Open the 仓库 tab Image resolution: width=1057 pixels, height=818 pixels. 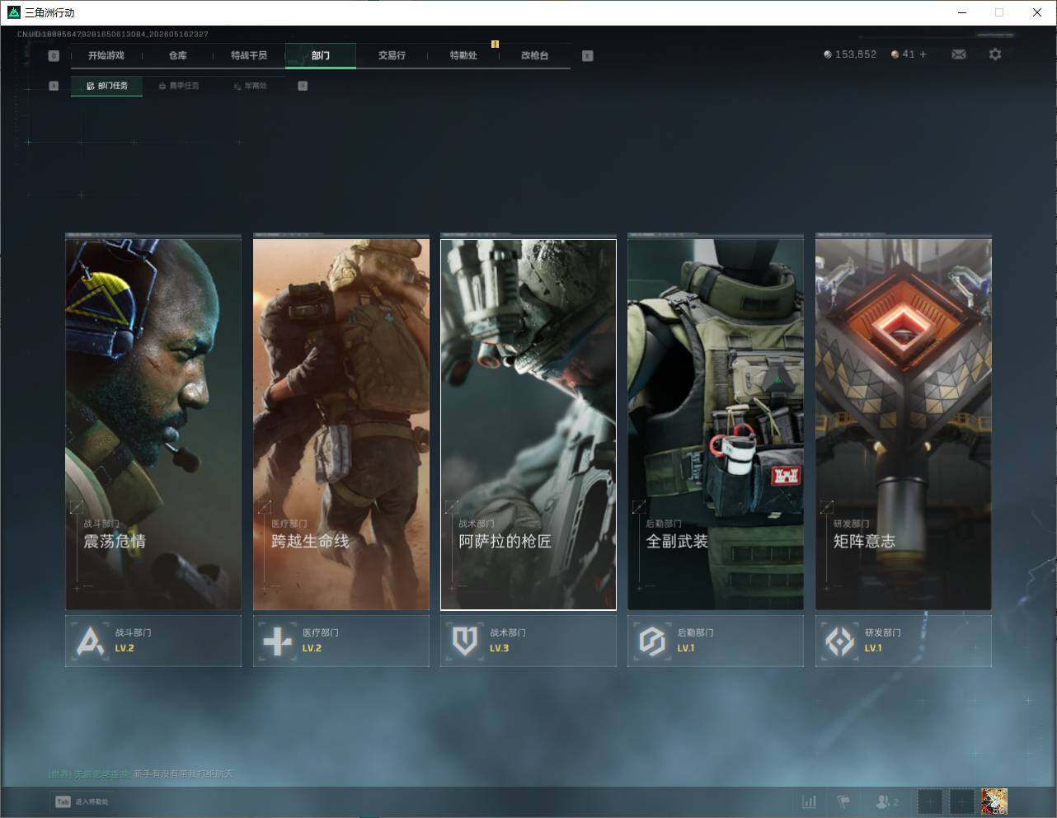click(177, 55)
